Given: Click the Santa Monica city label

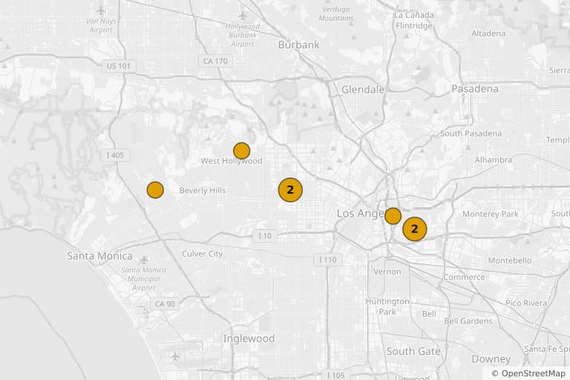Looking at the screenshot, I should (99, 256).
